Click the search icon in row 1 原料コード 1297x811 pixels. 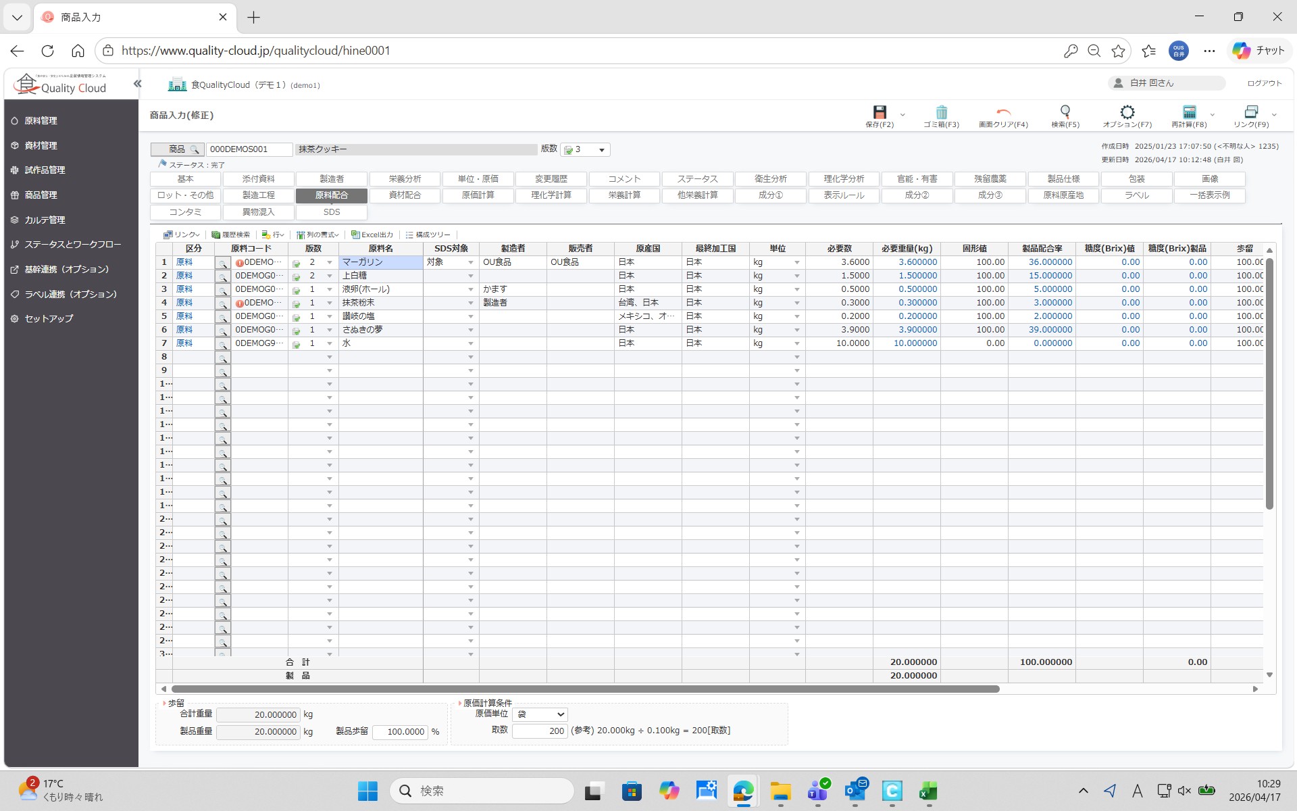coord(222,263)
